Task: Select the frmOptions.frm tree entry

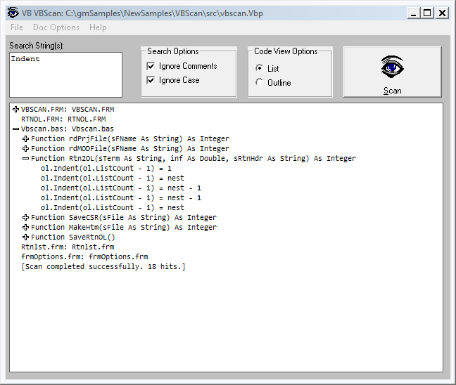Action: (84, 257)
